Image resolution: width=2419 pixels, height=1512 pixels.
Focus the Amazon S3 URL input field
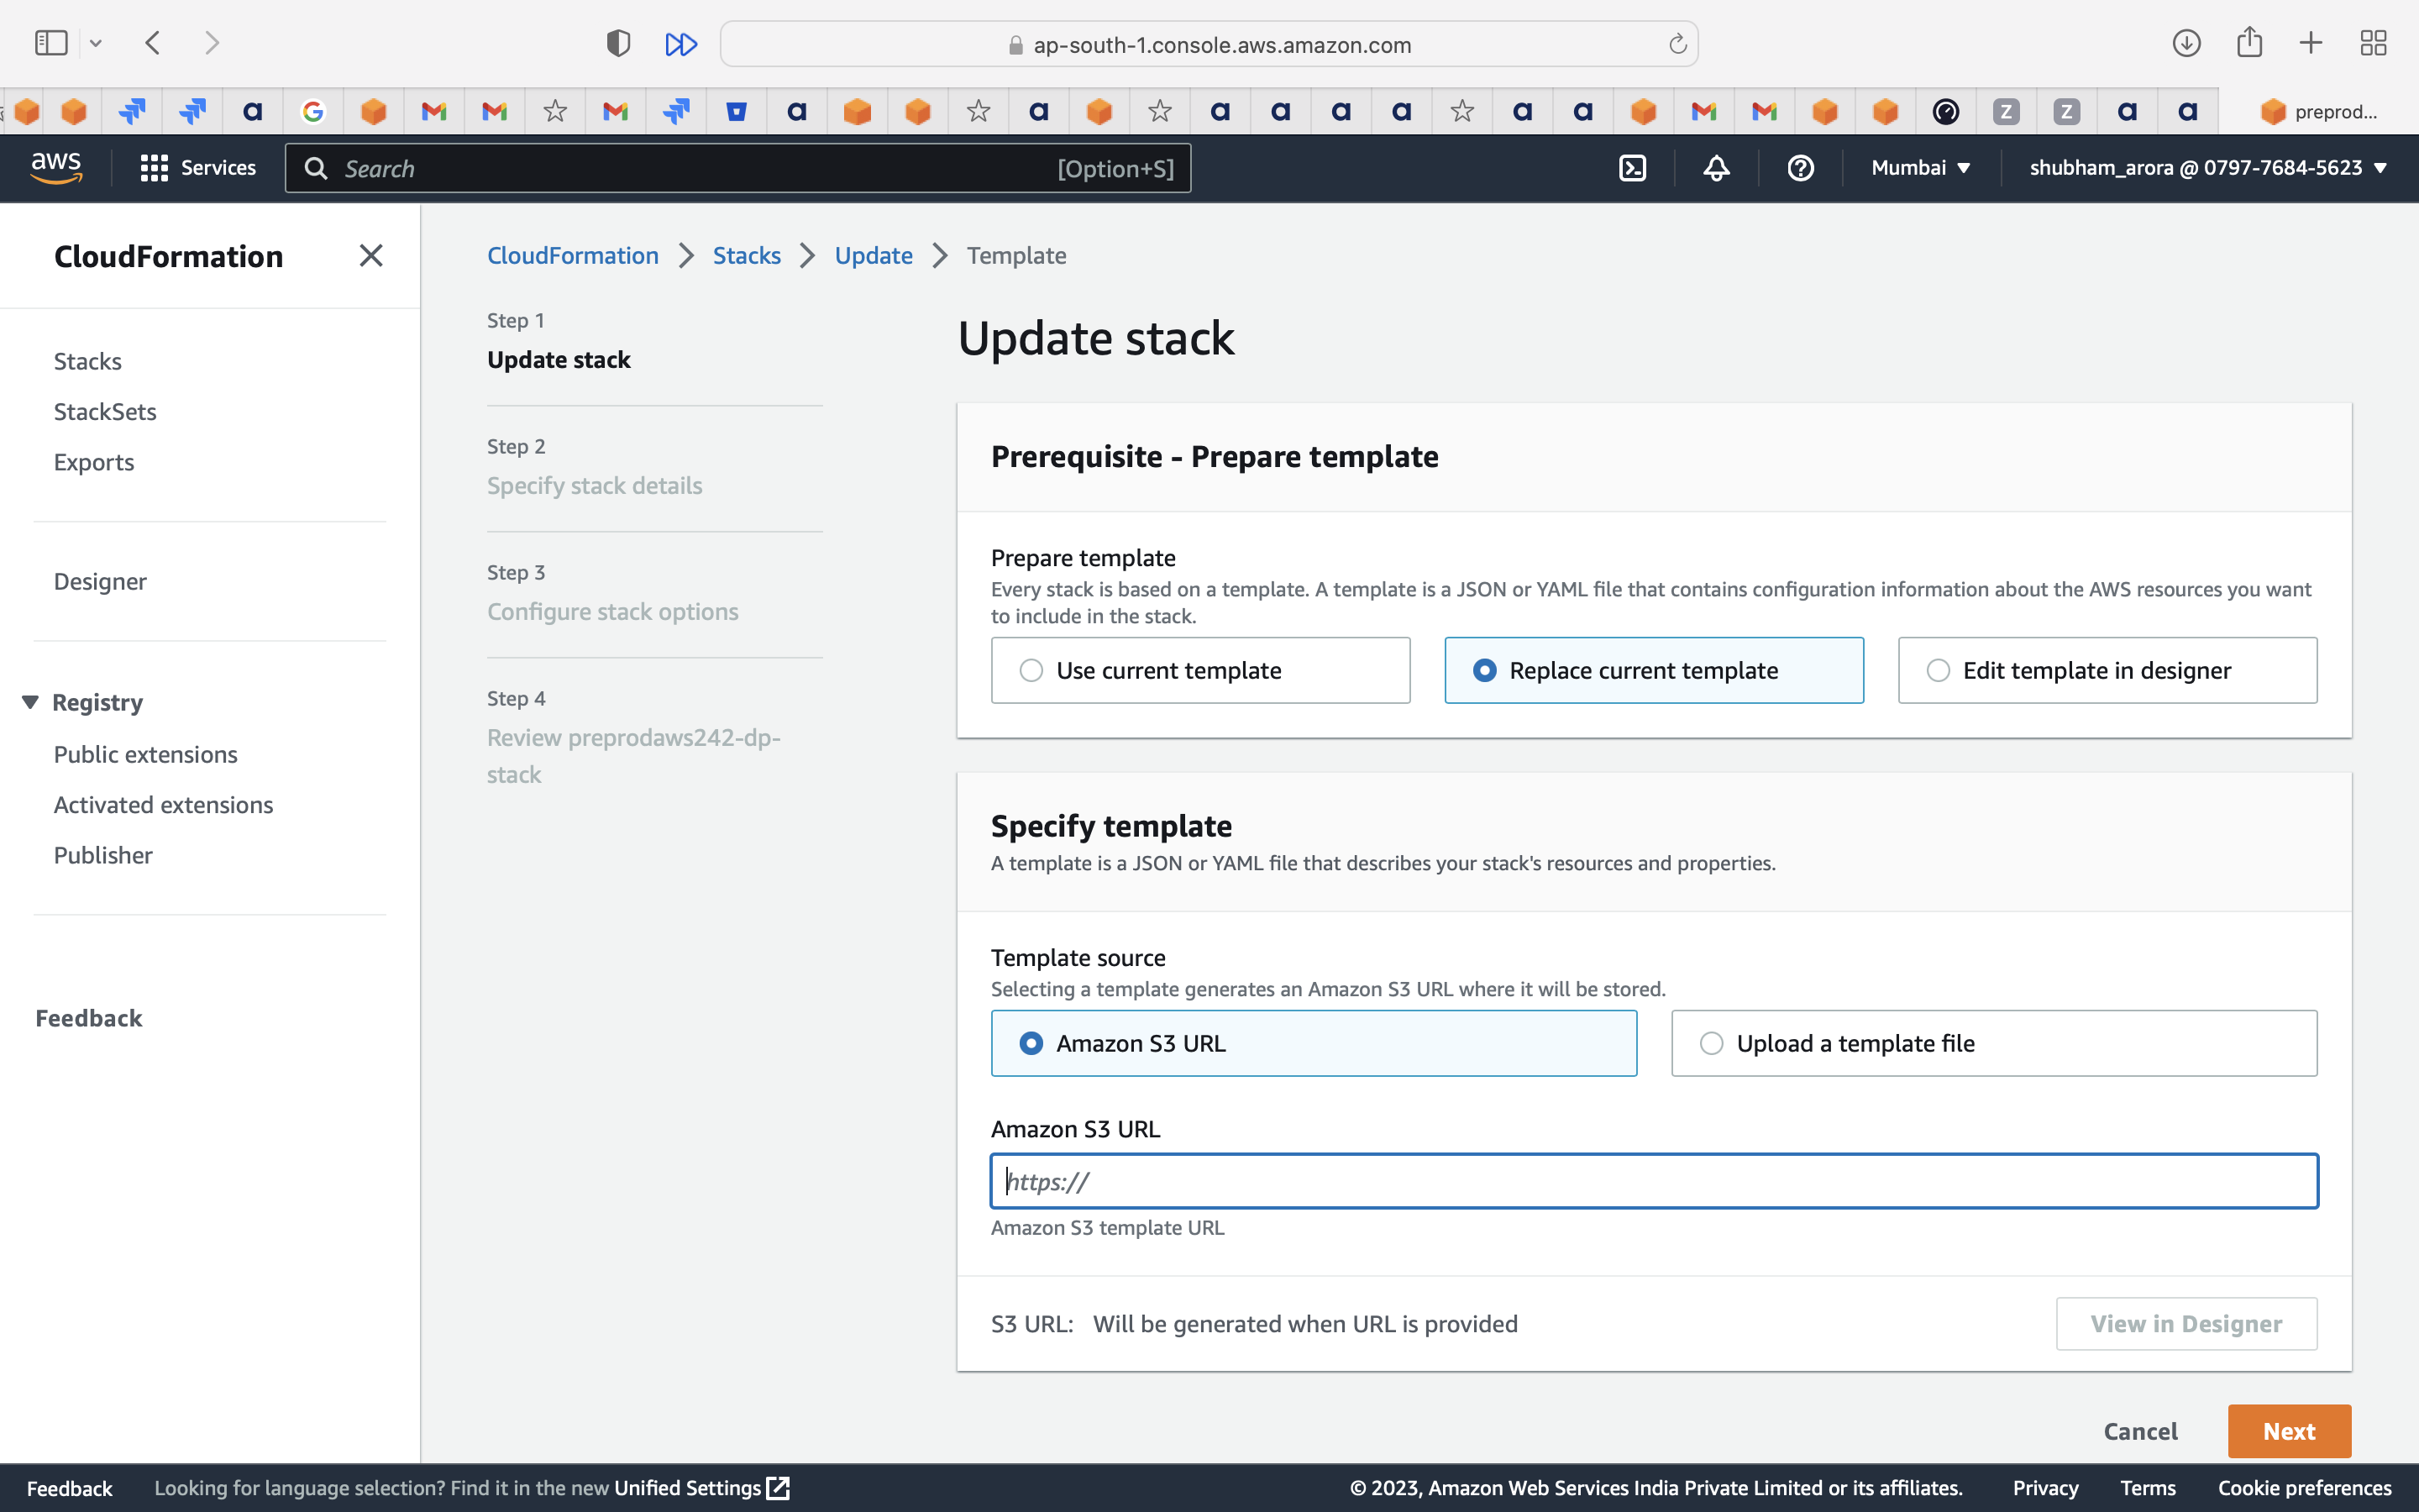[x=1653, y=1181]
